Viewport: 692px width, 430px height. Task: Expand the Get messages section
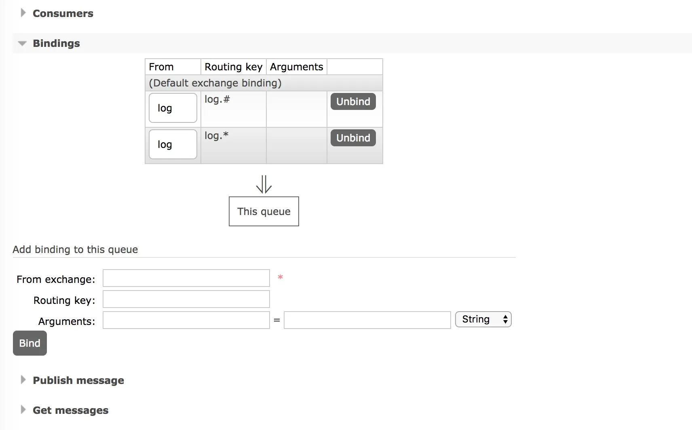point(70,410)
